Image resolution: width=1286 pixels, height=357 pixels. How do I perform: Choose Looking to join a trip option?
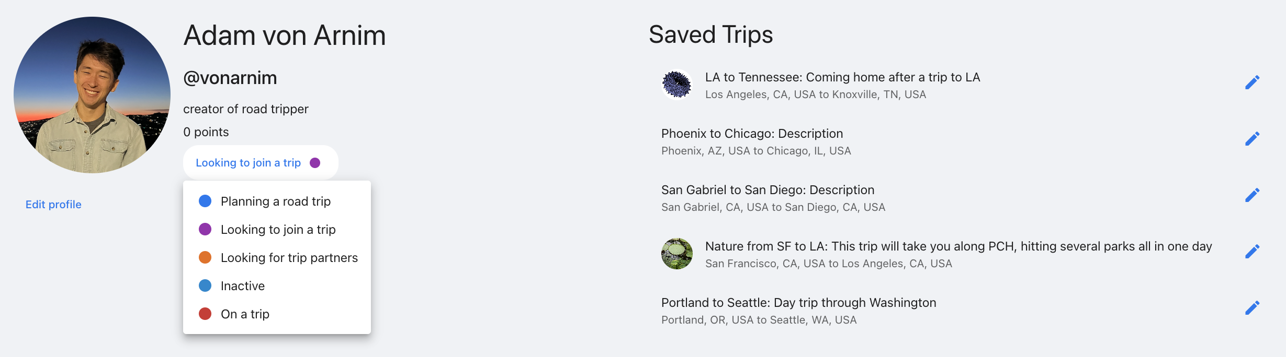pyautogui.click(x=277, y=230)
